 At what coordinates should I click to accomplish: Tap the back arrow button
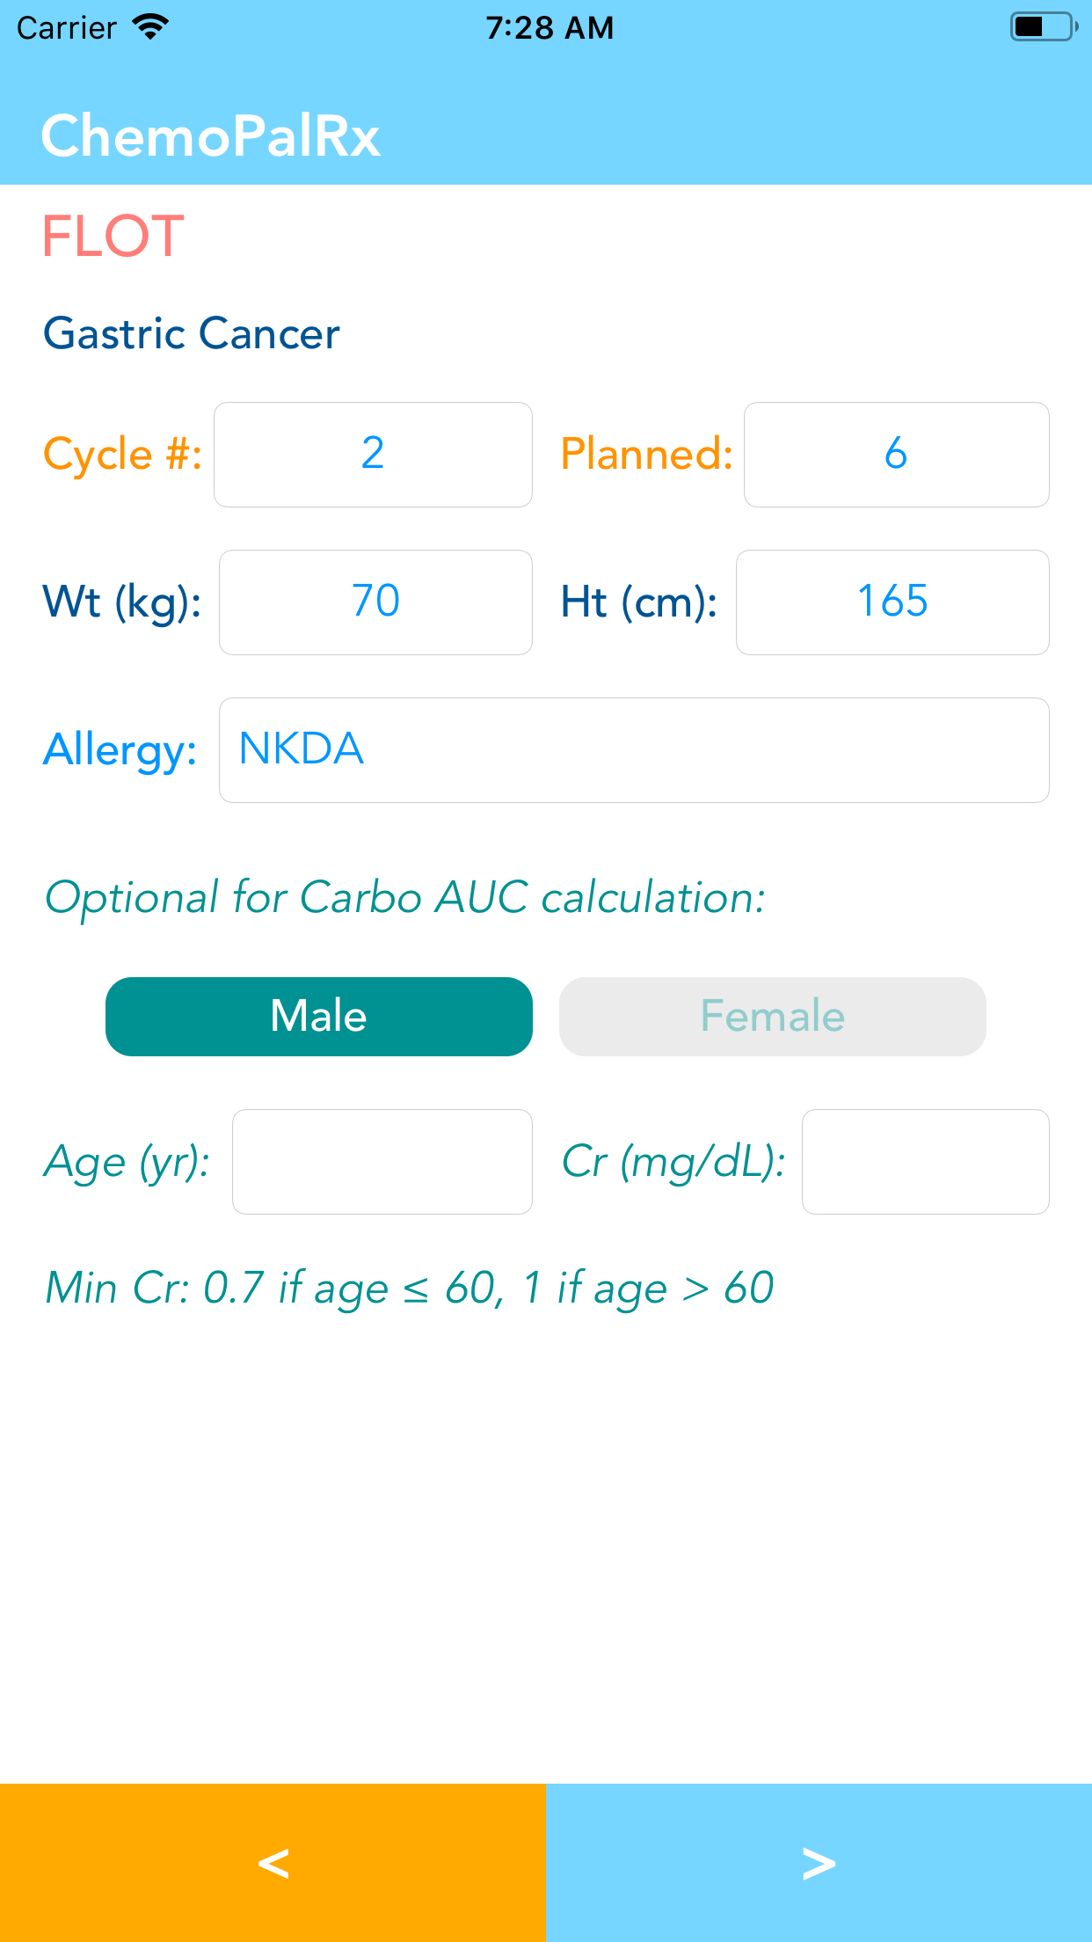(x=273, y=1862)
